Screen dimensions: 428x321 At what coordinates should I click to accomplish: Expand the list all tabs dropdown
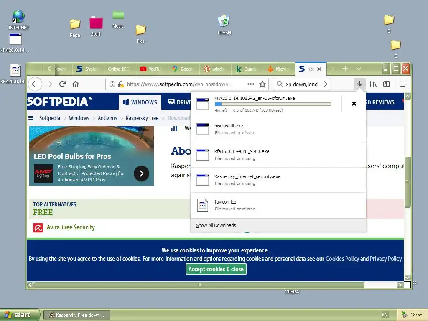click(358, 69)
